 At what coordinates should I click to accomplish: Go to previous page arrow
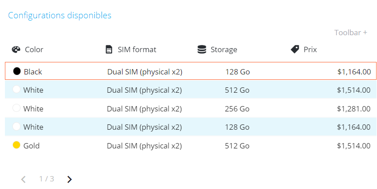[x=23, y=179]
